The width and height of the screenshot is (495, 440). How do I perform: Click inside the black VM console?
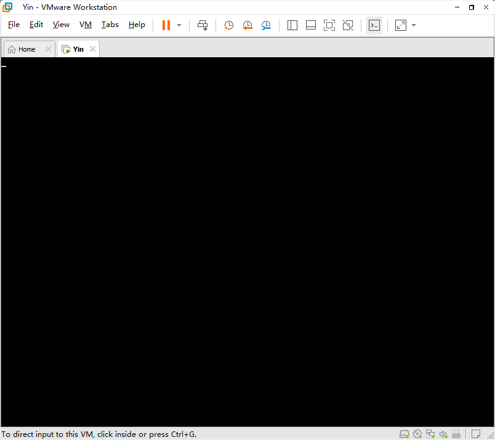click(x=246, y=240)
